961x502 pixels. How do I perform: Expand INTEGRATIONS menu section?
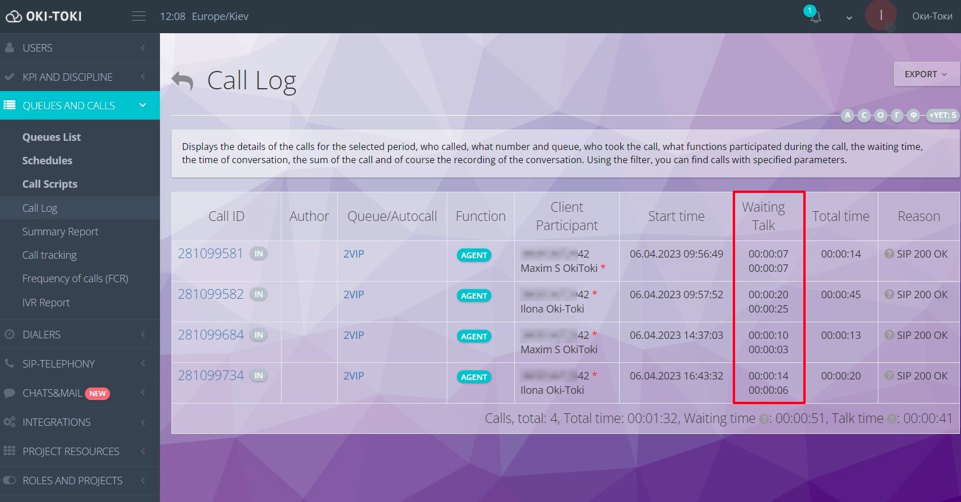(x=80, y=422)
